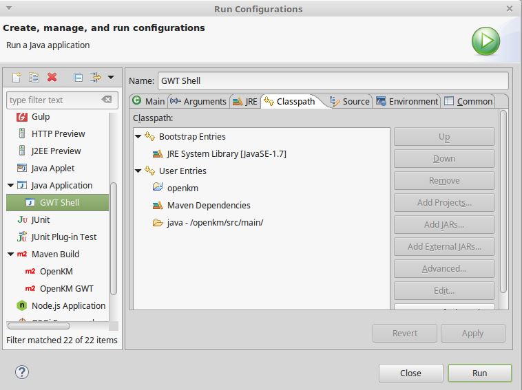
Task: Click the green run icon in header
Action: pyautogui.click(x=486, y=41)
